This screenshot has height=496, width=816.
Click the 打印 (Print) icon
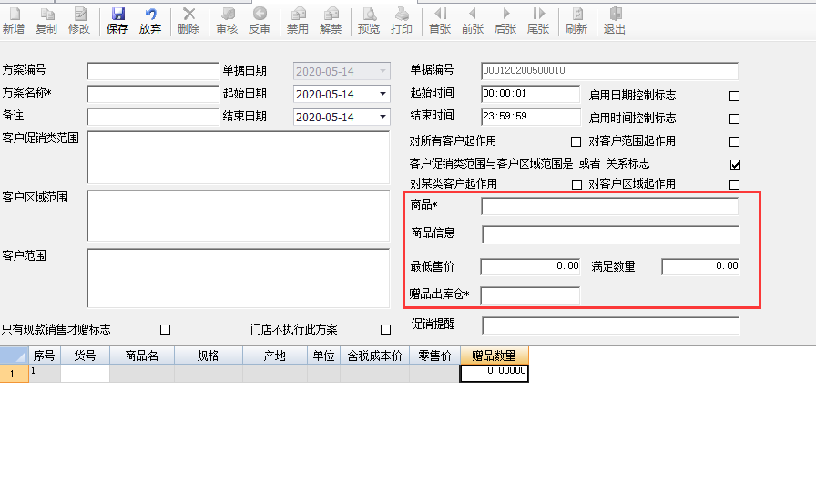[x=402, y=21]
